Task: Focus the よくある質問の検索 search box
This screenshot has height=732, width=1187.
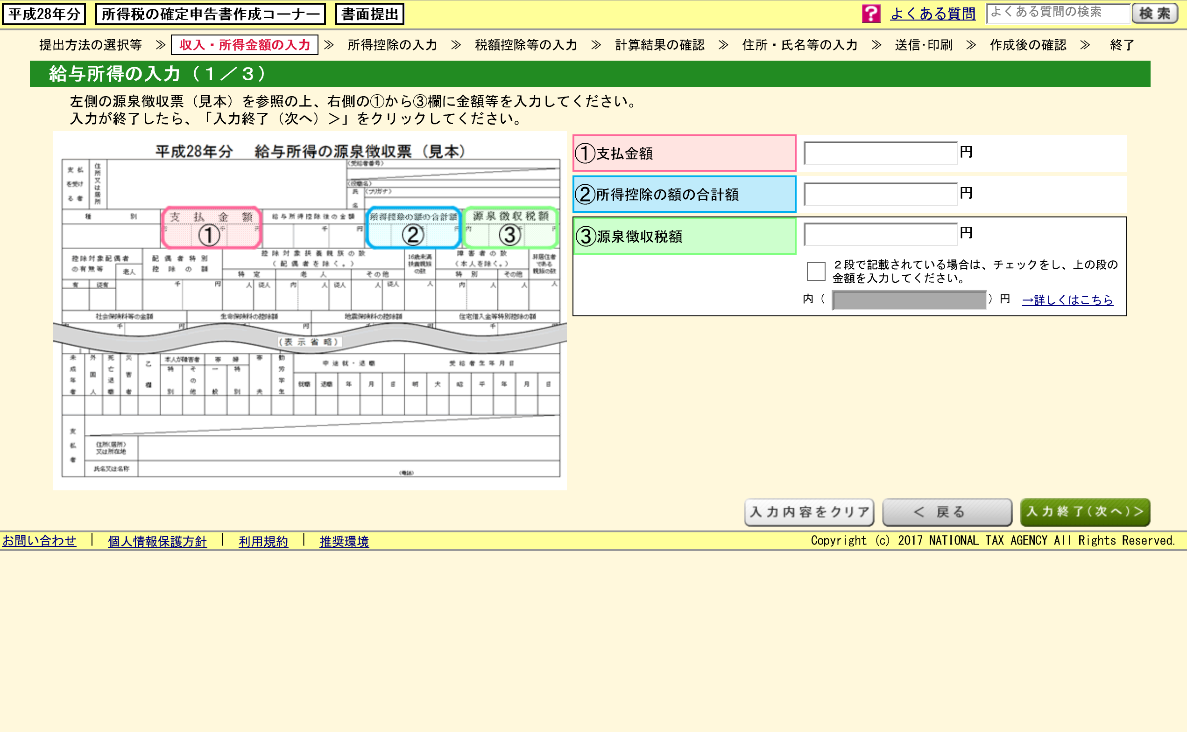Action: [1058, 13]
